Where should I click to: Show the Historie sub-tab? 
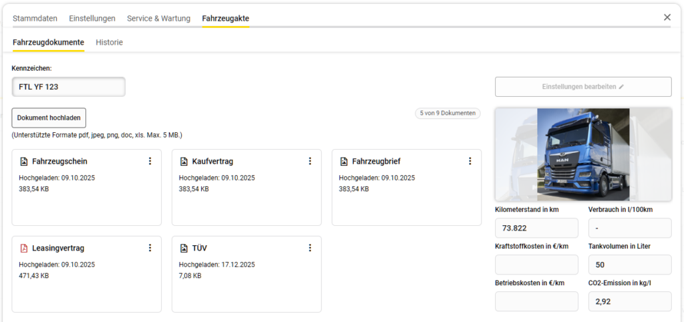(109, 42)
